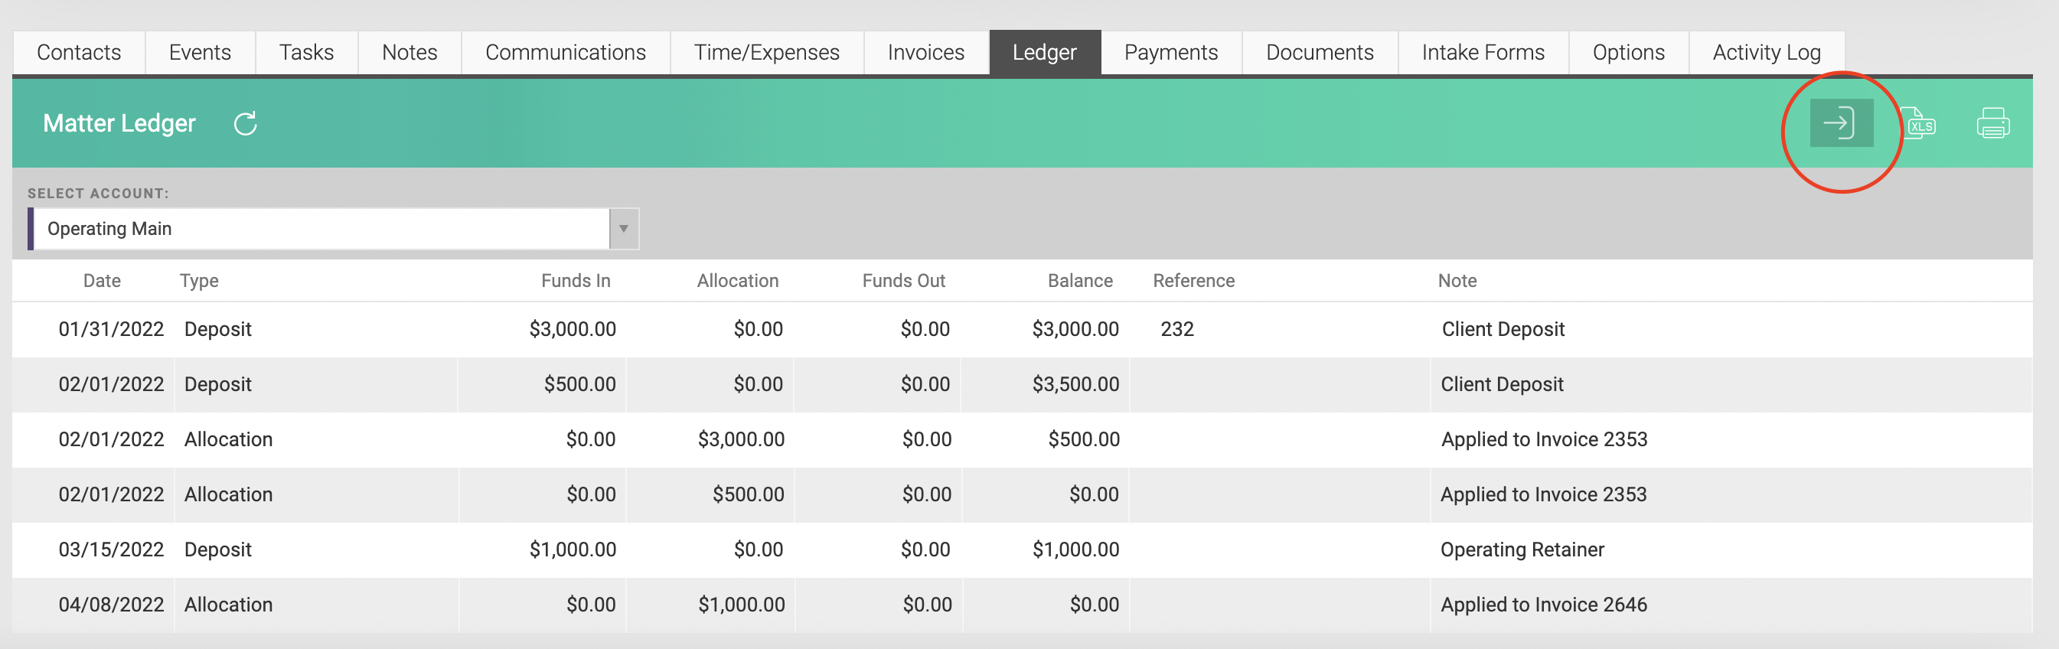Image resolution: width=2059 pixels, height=649 pixels.
Task: Select the 03/15/2022 date cell
Action: (111, 550)
